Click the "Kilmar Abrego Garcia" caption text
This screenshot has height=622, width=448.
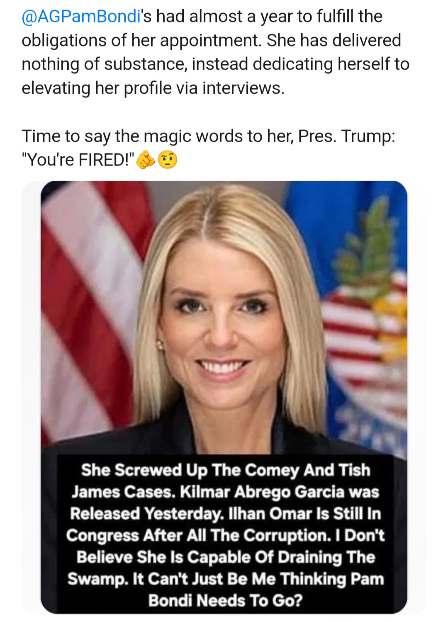(263, 492)
